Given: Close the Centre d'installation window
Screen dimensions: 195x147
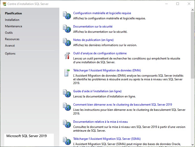Looking at the screenshot, I should 189,4.
